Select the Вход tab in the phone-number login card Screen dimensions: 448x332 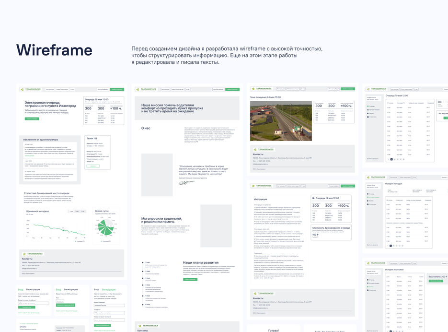(21, 290)
